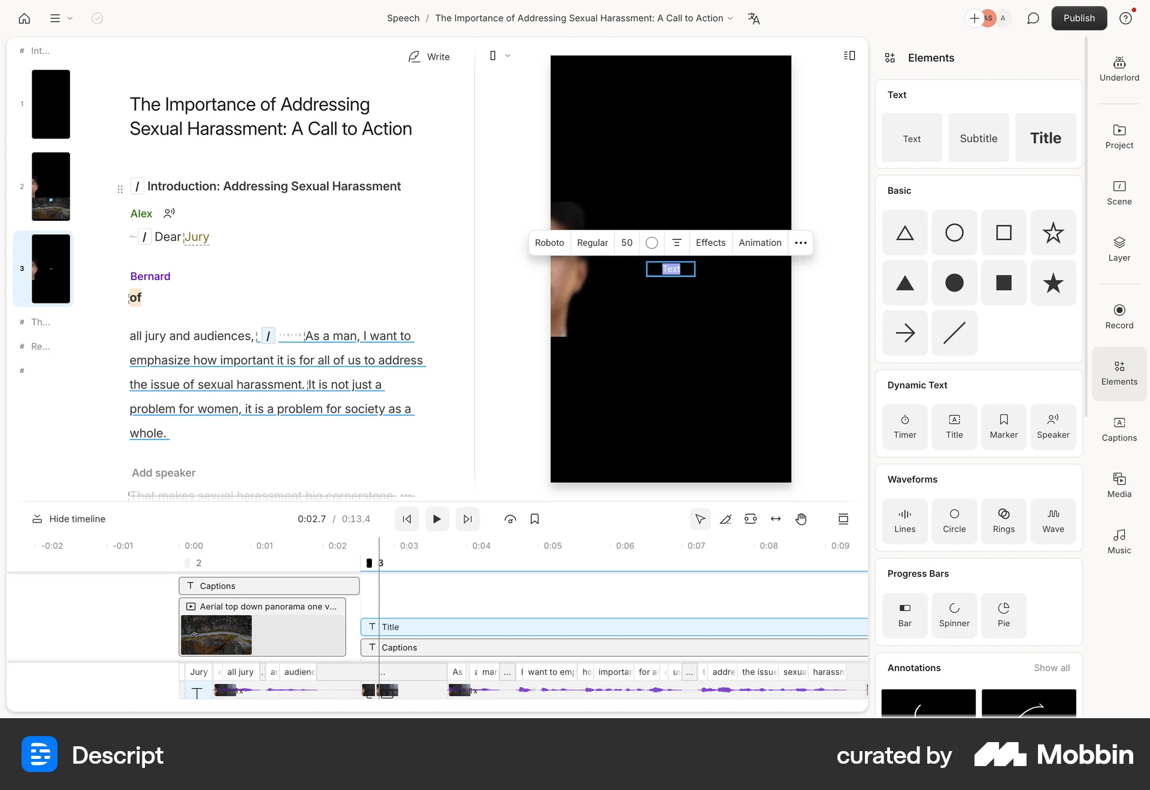Expand the more options menu in the text toolbar
1150x790 pixels.
801,243
